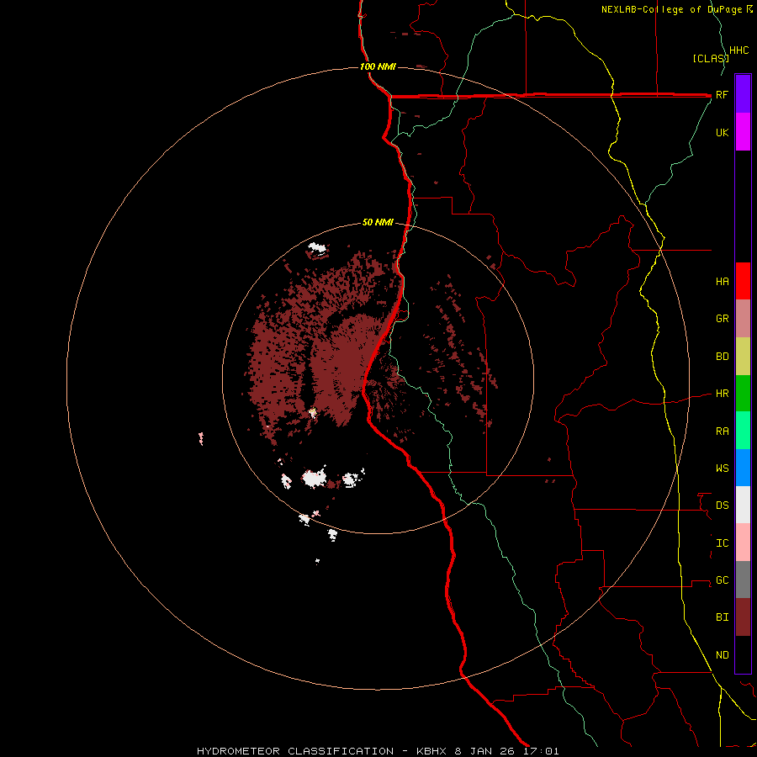The height and width of the screenshot is (757, 757).
Task: Click the 'NEXLAB-College of DuPage' credit text
Action: point(672,9)
